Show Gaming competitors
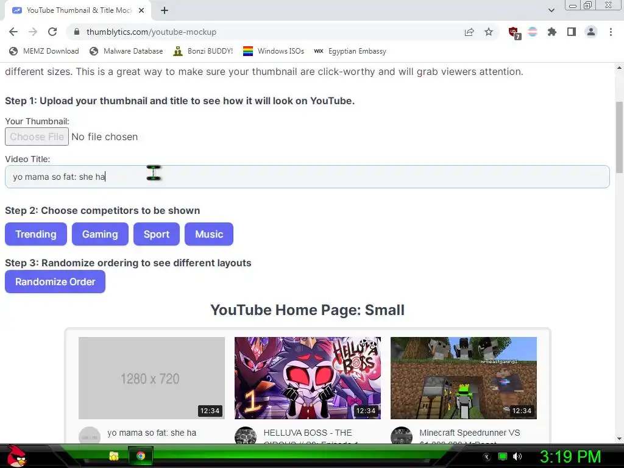The width and height of the screenshot is (624, 468). [x=100, y=234]
